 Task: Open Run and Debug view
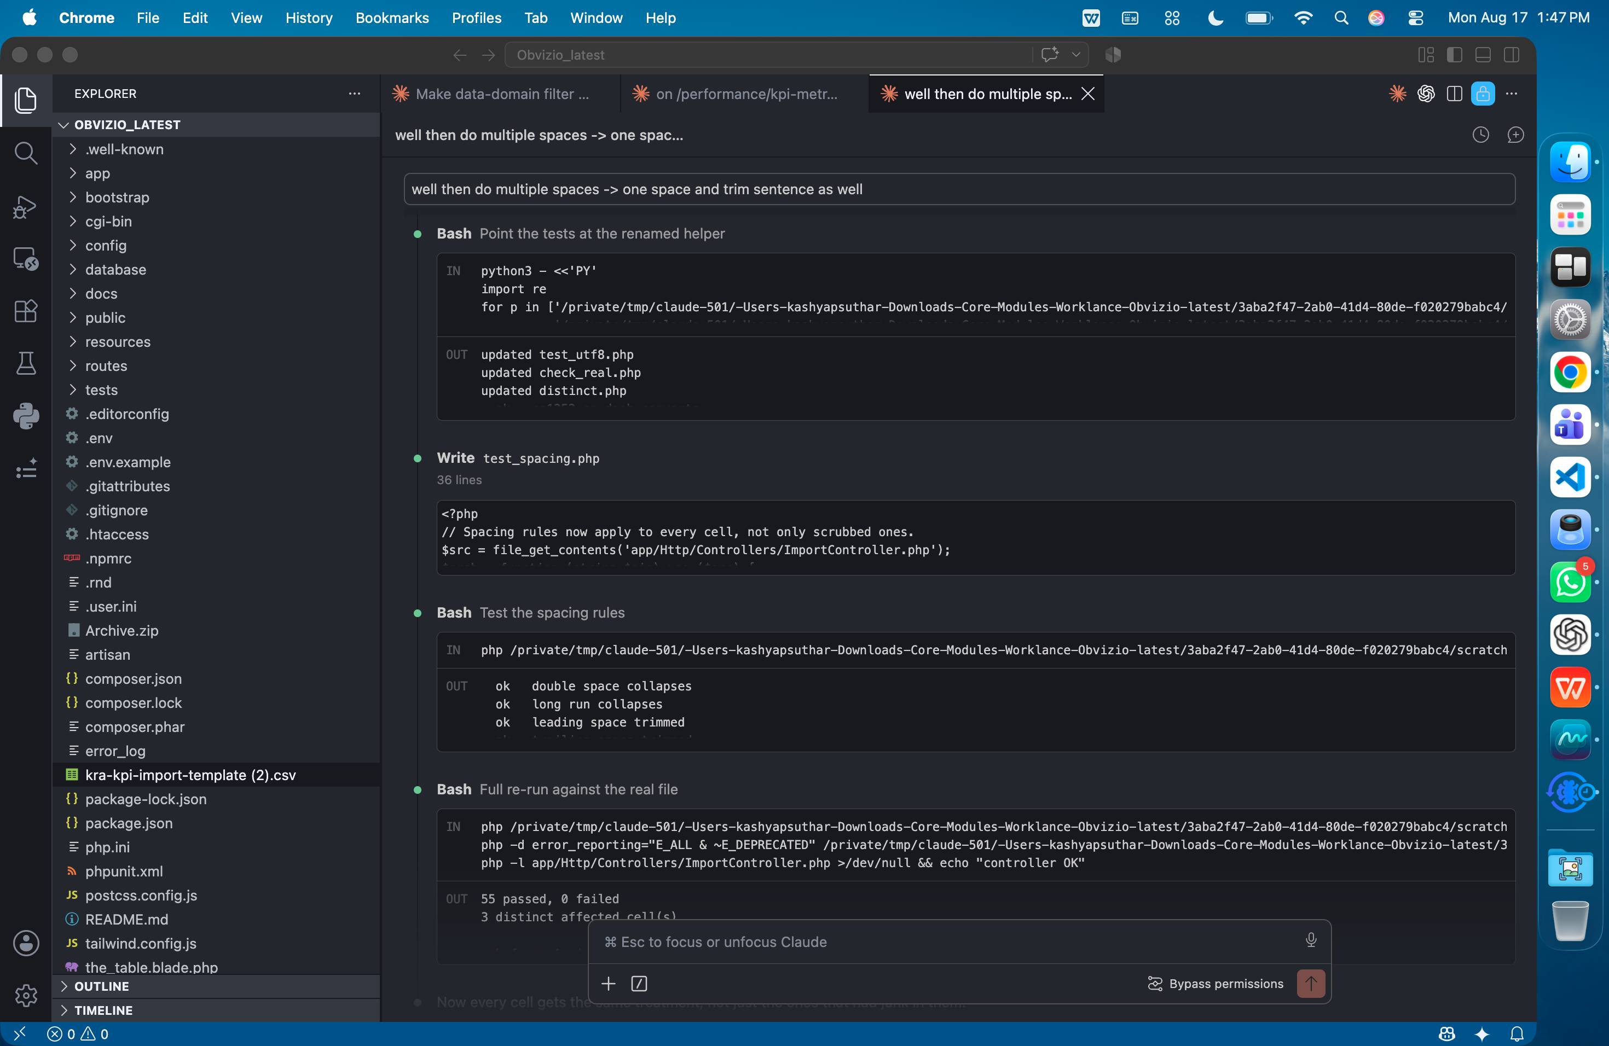(x=26, y=206)
